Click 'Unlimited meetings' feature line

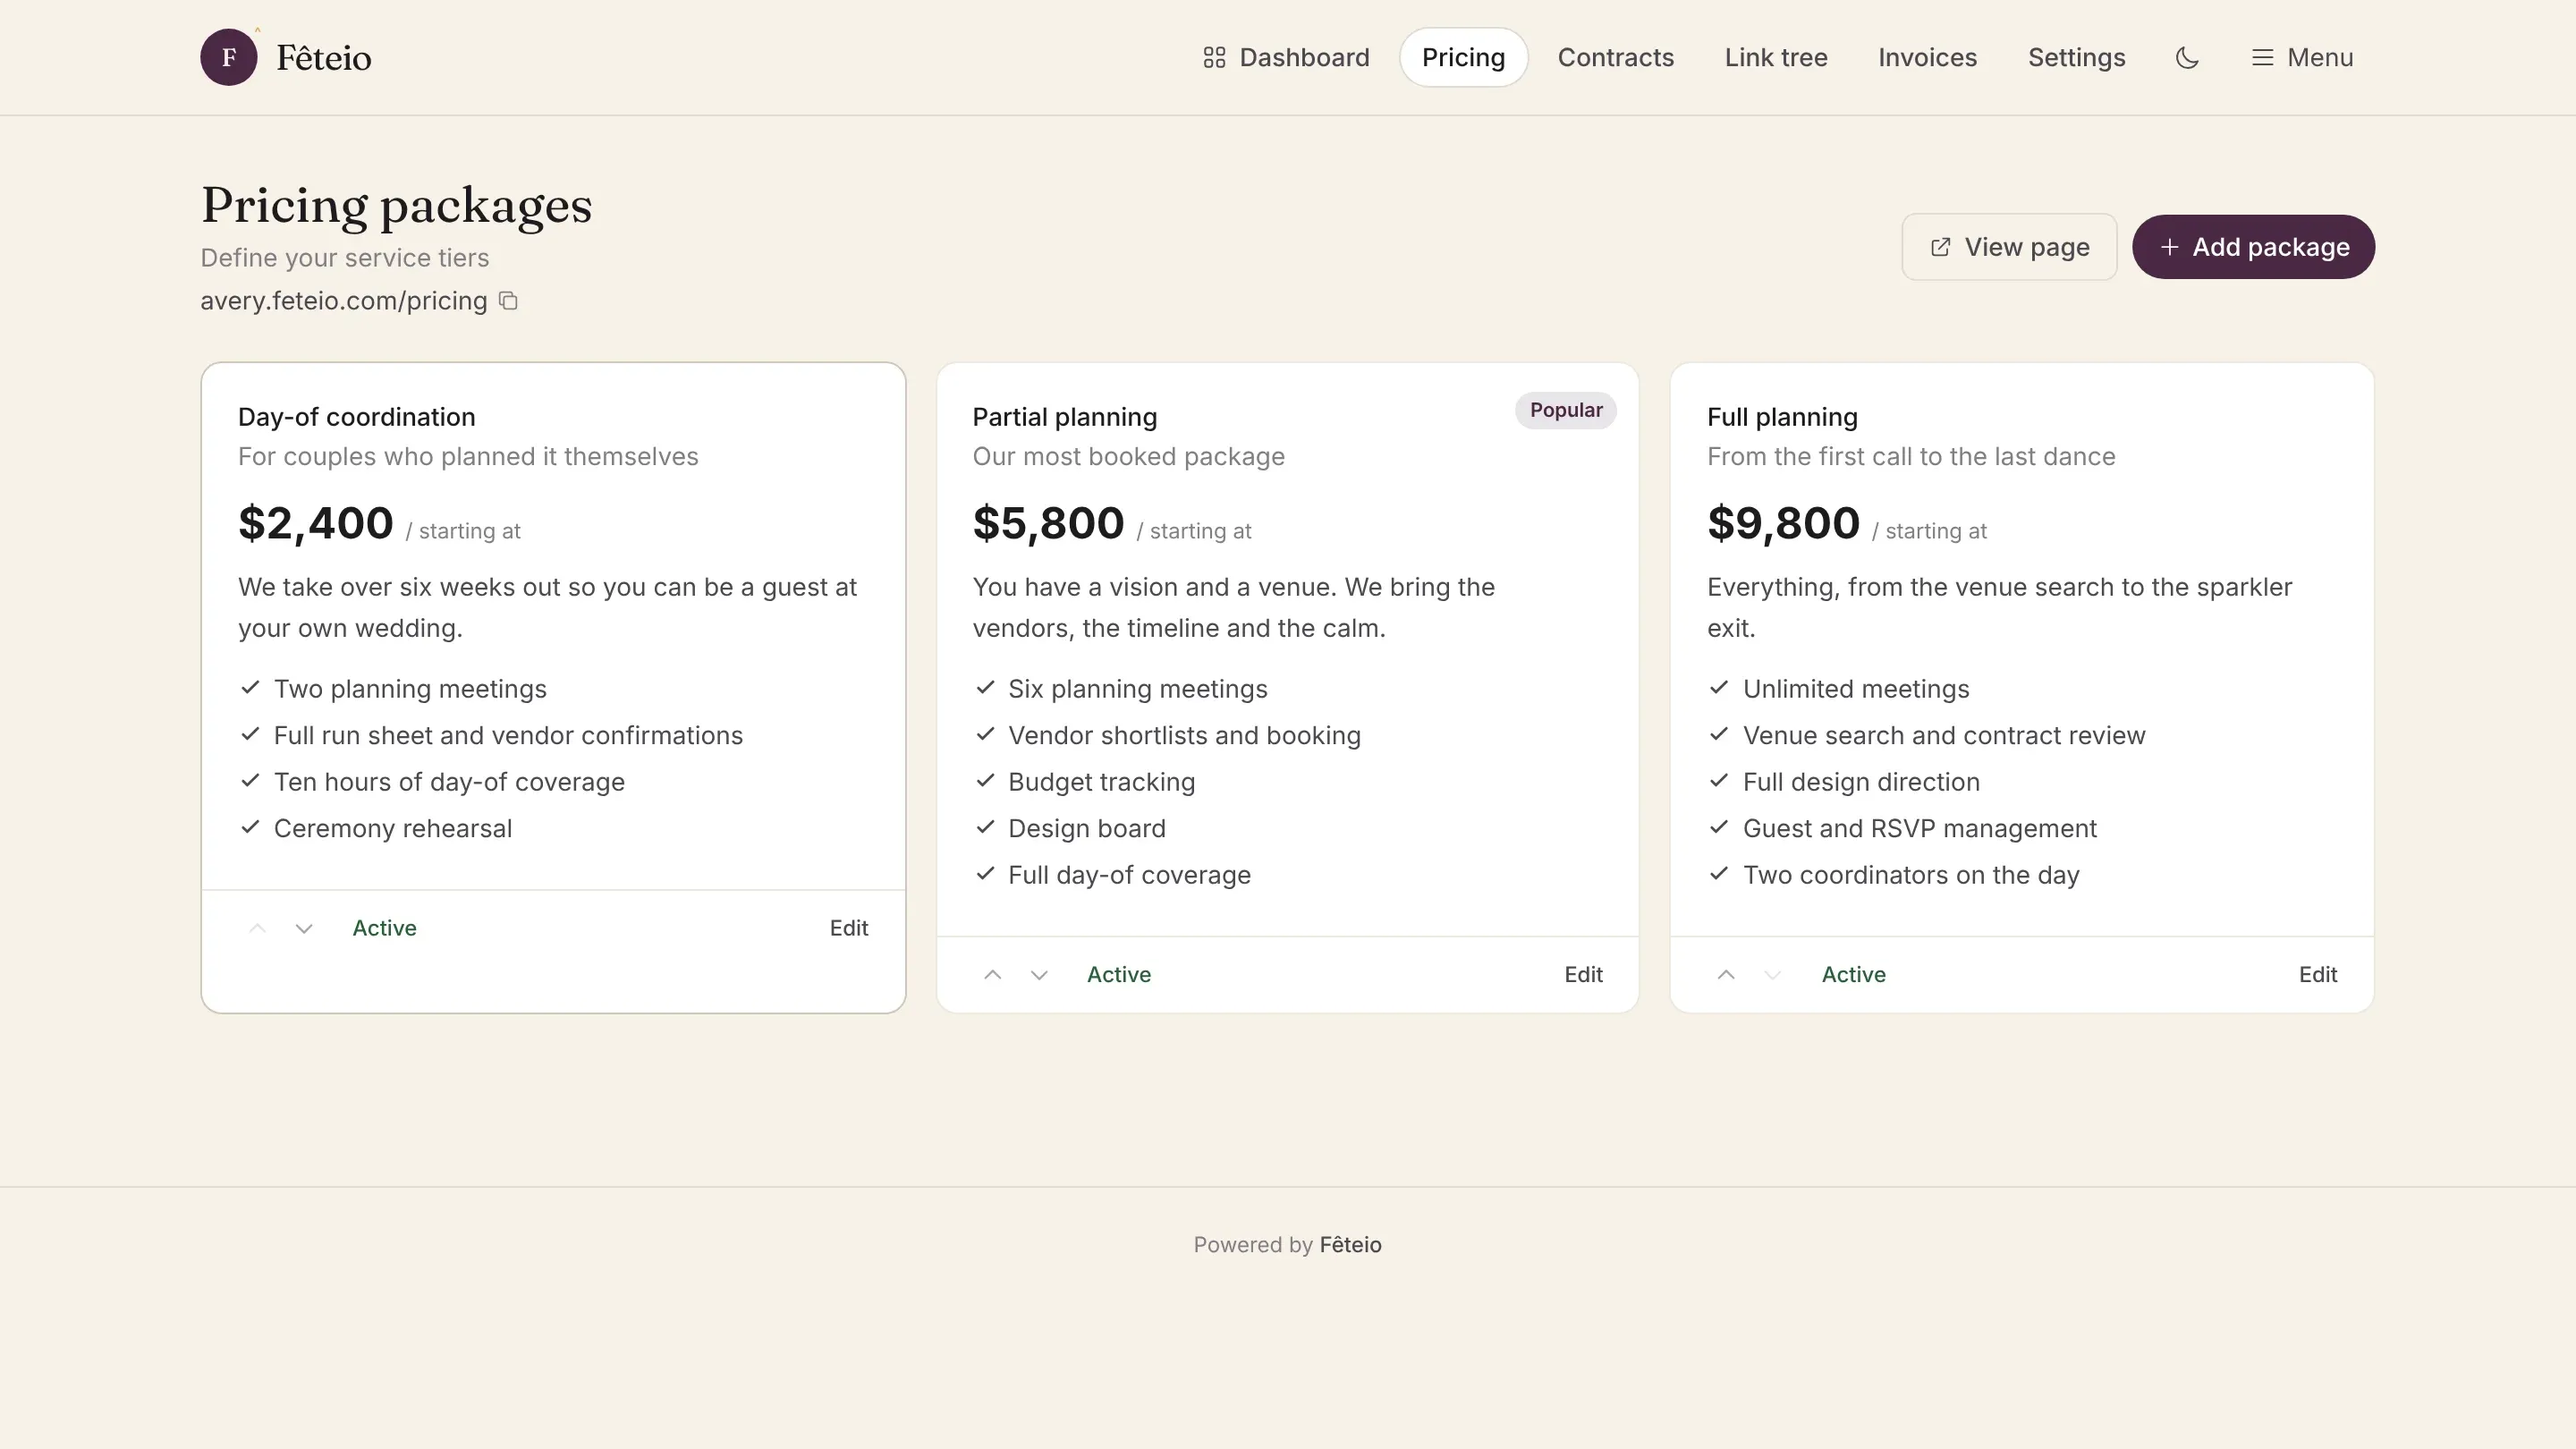1855,689
